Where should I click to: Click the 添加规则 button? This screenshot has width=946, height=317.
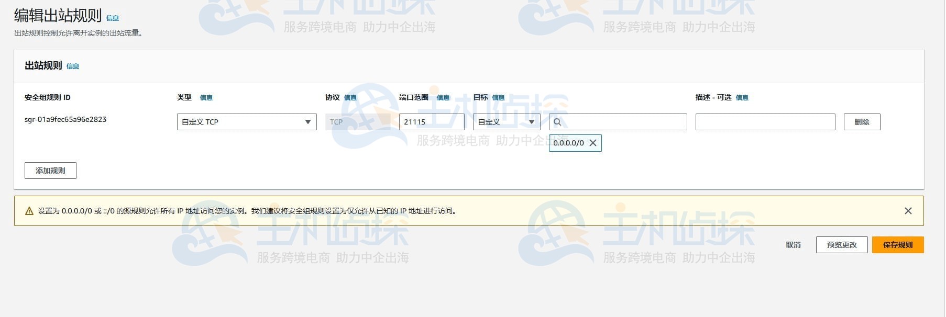click(x=50, y=171)
